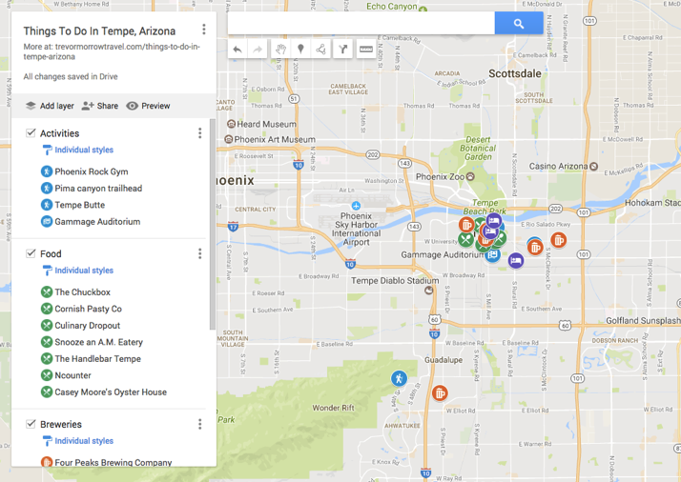The image size is (681, 482).
Task: Click the Preview button
Action: [148, 106]
